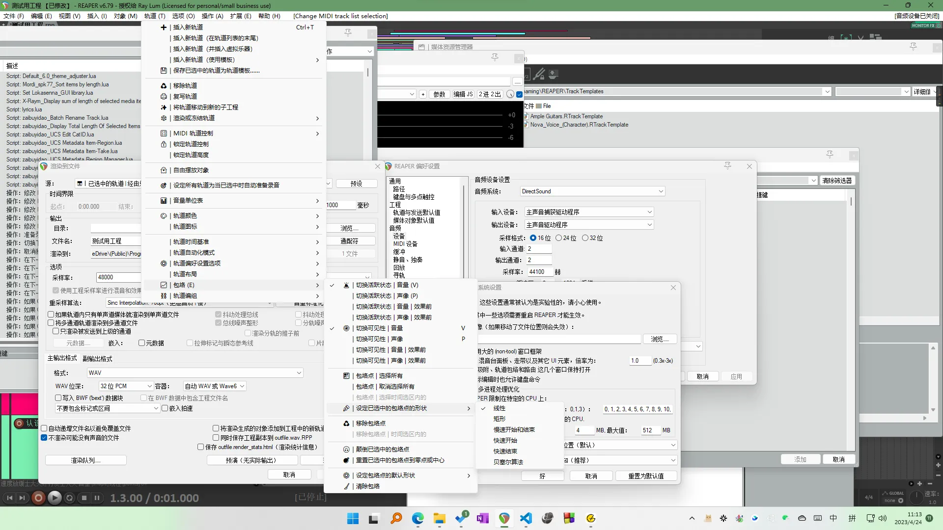943x530 pixels.
Task: Expand the 设定包络点的默认形状 submenu
Action: 401,476
